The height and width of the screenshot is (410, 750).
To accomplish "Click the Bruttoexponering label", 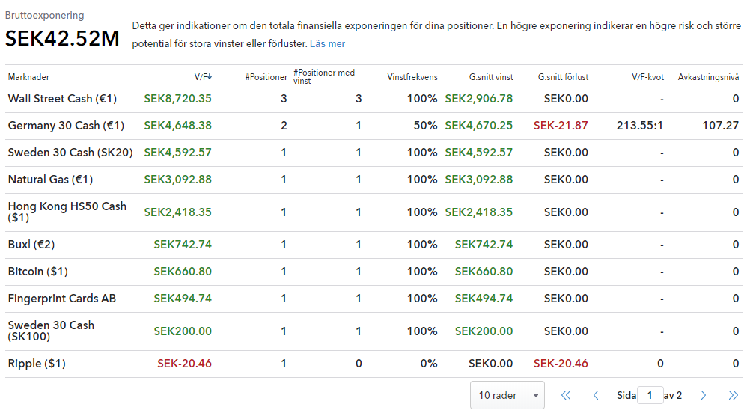I will [x=44, y=15].
